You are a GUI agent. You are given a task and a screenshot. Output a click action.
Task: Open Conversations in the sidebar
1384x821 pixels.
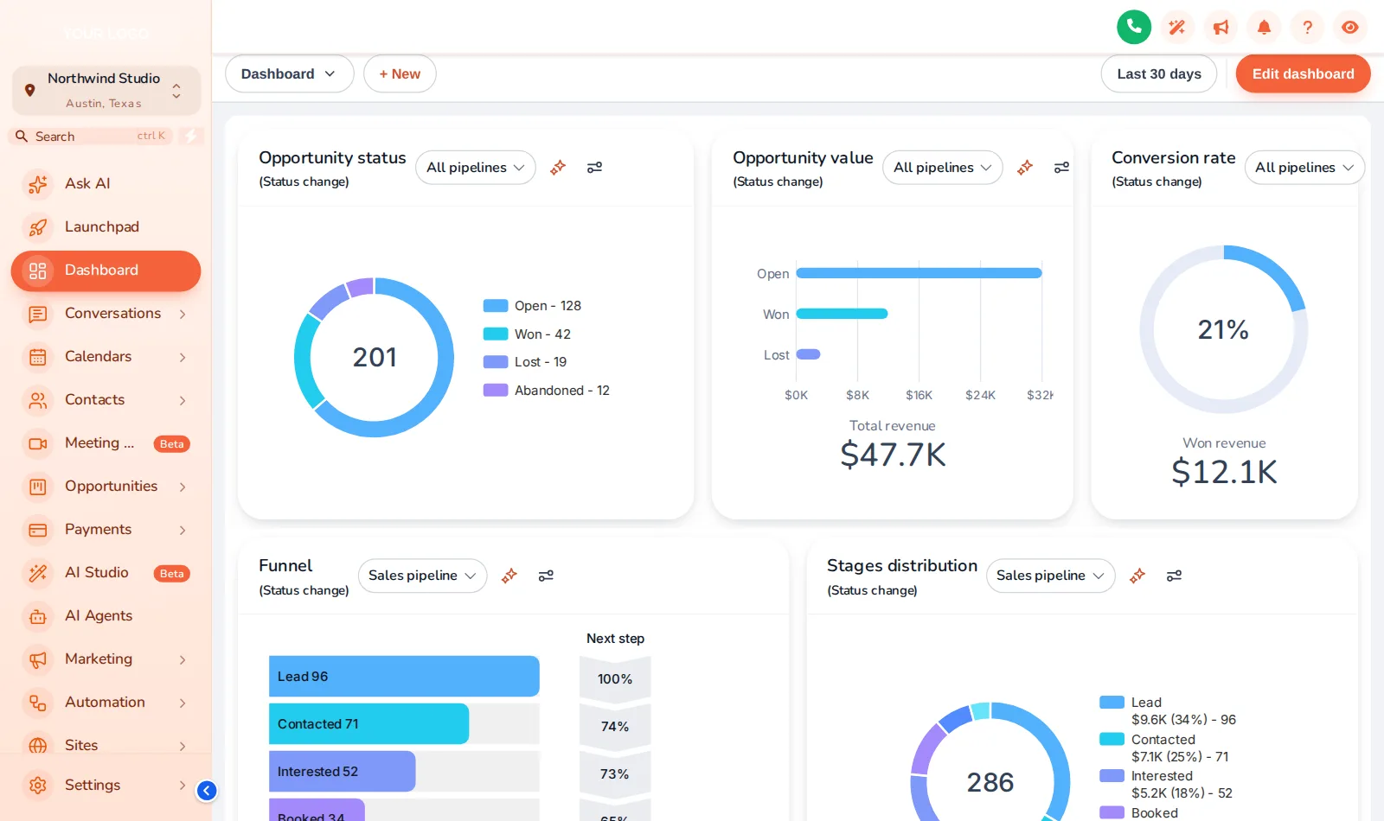106,313
